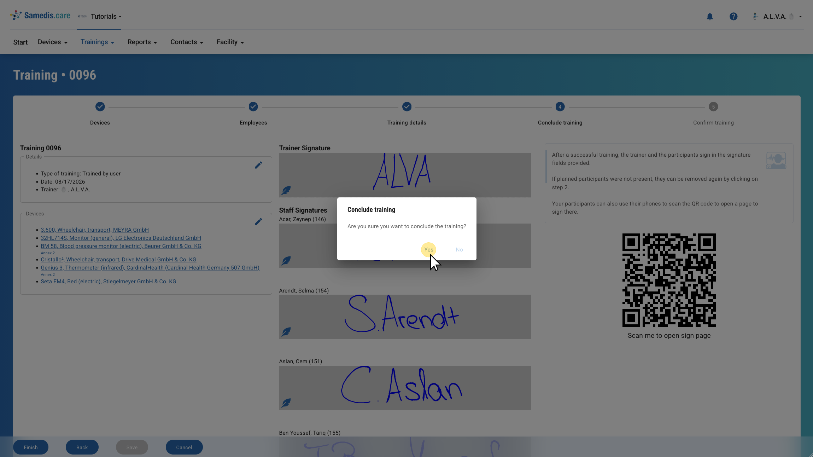Viewport: 813px width, 457px height.
Task: Click the Finish button
Action: click(x=31, y=447)
